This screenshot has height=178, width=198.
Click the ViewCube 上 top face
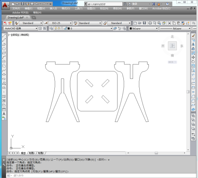172,46
